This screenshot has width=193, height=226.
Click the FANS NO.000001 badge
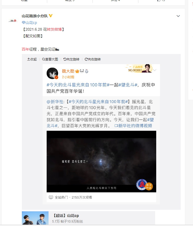tap(139, 68)
